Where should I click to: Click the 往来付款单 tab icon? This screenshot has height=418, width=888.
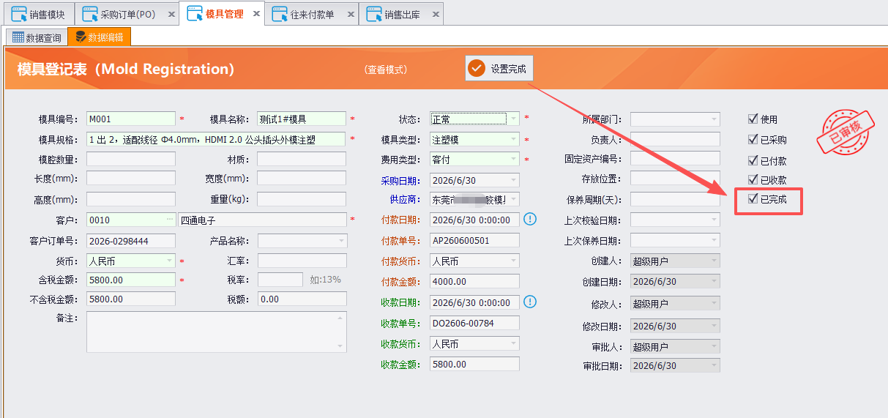point(280,14)
